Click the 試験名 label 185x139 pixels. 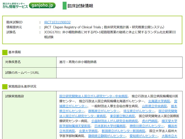[11, 32]
